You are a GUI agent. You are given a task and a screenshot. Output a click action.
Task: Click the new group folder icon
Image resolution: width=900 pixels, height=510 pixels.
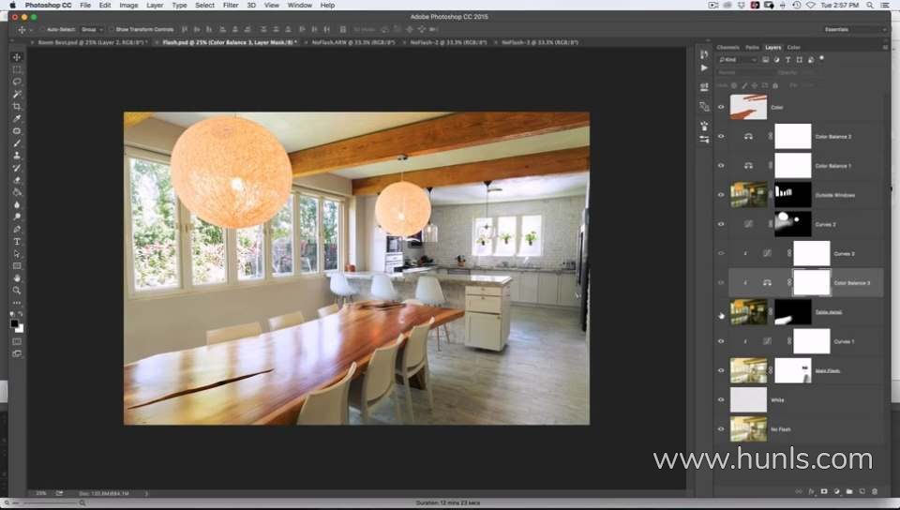point(849,491)
